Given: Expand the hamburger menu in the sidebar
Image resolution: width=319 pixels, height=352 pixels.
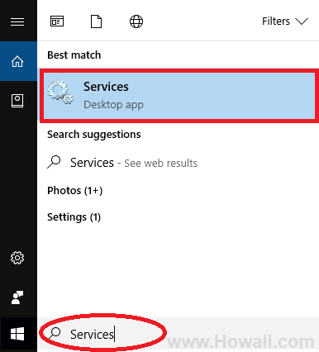Looking at the screenshot, I should tap(17, 21).
